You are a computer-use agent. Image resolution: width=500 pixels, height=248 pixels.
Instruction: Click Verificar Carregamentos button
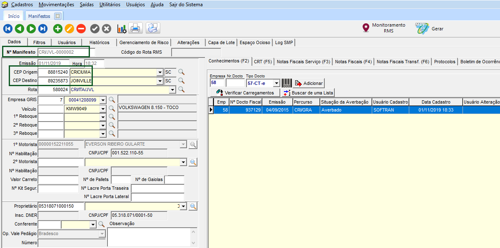click(x=245, y=92)
